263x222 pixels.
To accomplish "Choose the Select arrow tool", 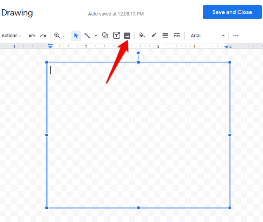I will (76, 36).
